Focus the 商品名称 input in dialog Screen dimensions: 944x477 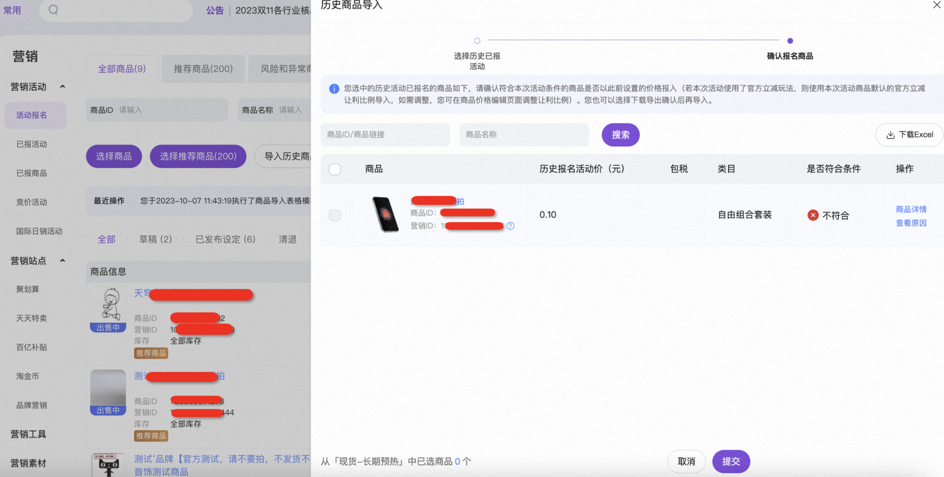pyautogui.click(x=524, y=135)
